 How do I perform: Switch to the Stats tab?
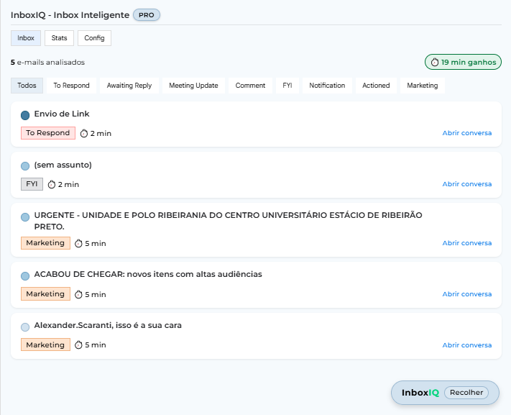[x=59, y=38]
